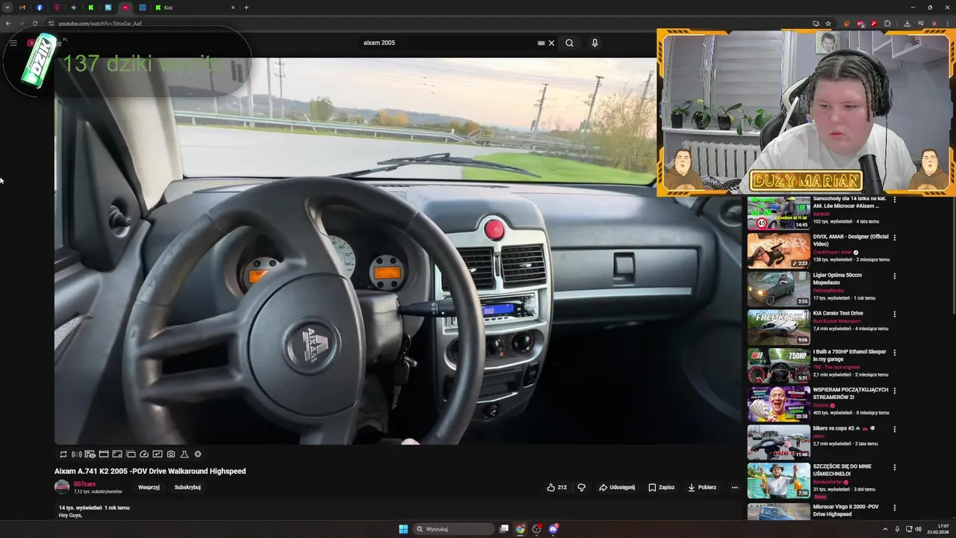Viewport: 956px width, 538px height.
Task: Open the tab search dropdown arrow
Action: click(7, 7)
